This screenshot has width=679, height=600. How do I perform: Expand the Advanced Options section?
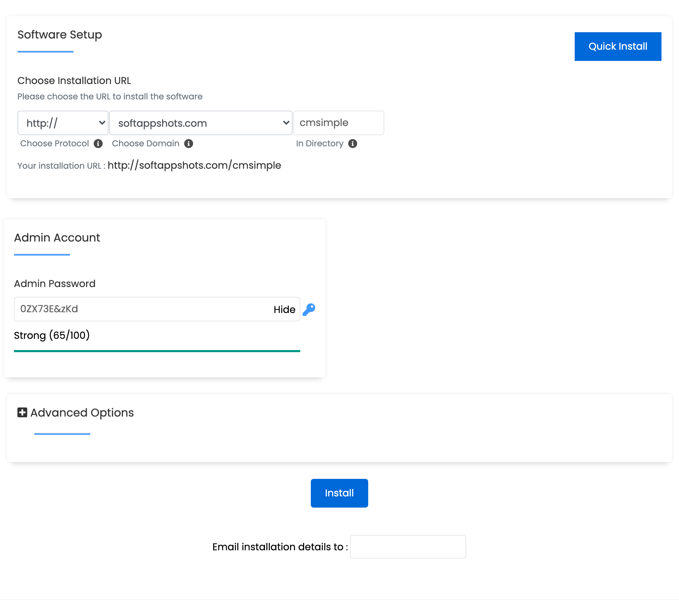pyautogui.click(x=82, y=413)
